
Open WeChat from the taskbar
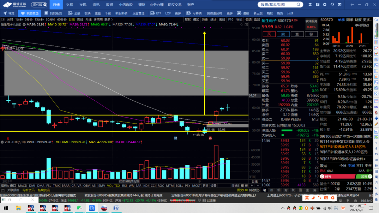coord(79,208)
